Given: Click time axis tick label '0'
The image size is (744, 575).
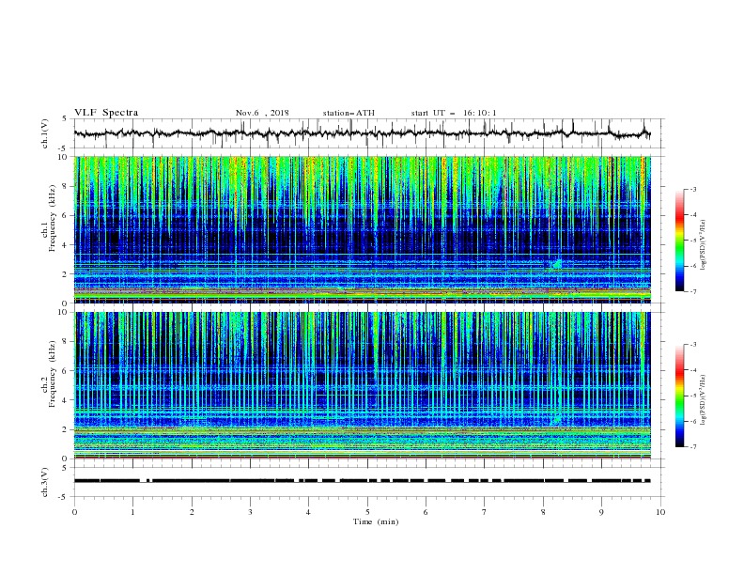Looking at the screenshot, I should pos(74,512).
